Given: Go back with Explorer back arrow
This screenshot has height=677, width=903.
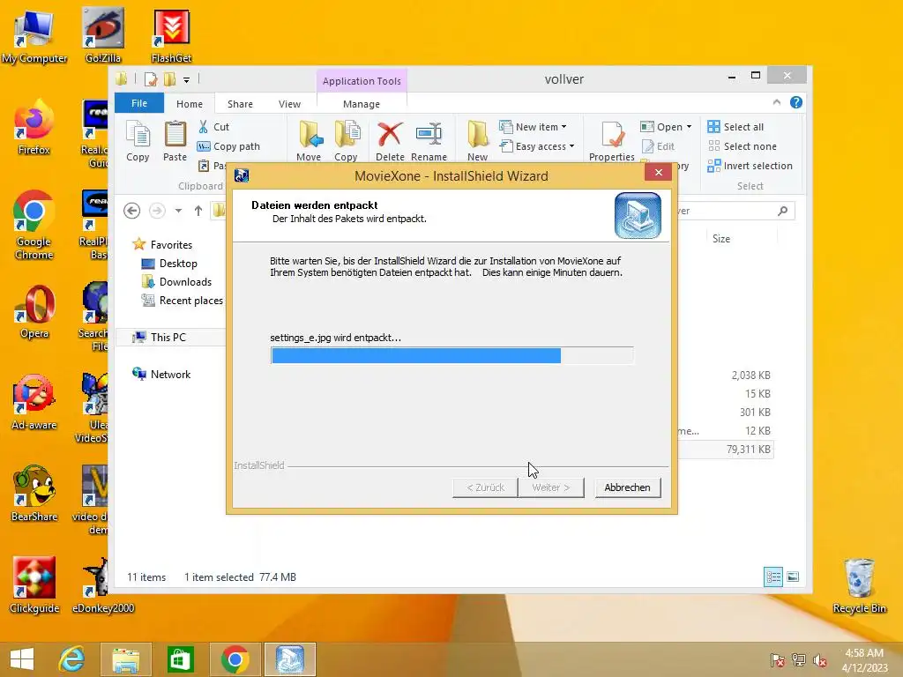Looking at the screenshot, I should pos(132,211).
